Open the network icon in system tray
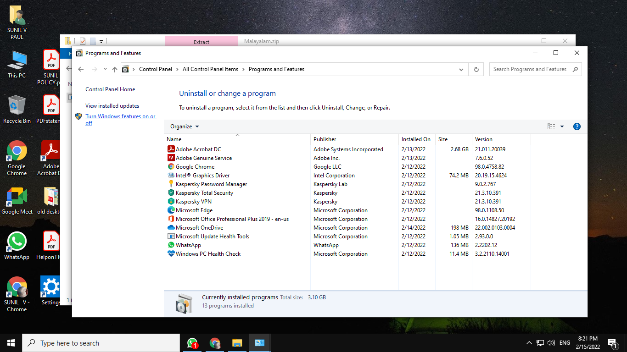Viewport: 627px width, 352px height. (x=540, y=343)
